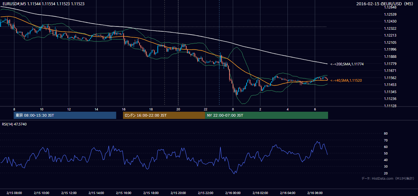Click price level 1.12539 on the axis
Screen dimensions: 418x196
tap(391, 14)
